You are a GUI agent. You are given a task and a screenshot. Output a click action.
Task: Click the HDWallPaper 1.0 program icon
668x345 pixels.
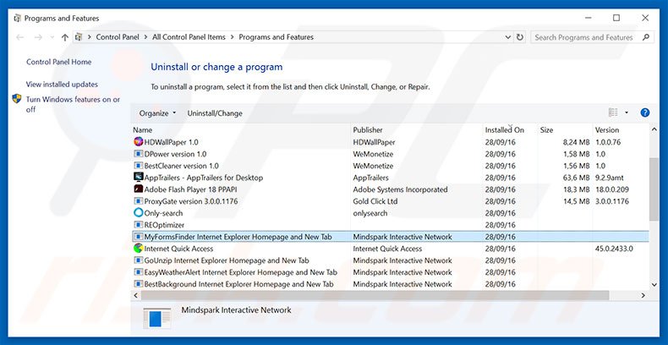138,142
